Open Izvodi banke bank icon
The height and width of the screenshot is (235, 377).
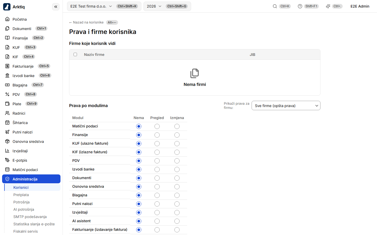(7, 75)
